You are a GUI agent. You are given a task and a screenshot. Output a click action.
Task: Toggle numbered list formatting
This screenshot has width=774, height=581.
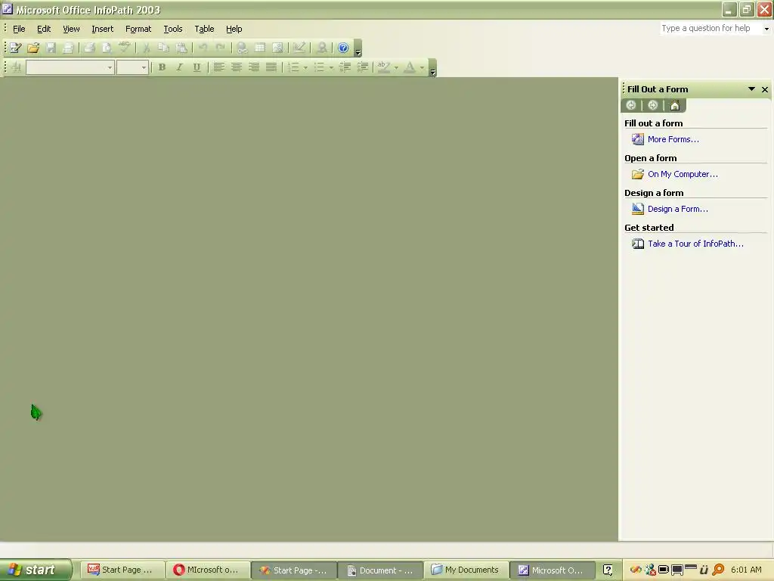click(293, 67)
